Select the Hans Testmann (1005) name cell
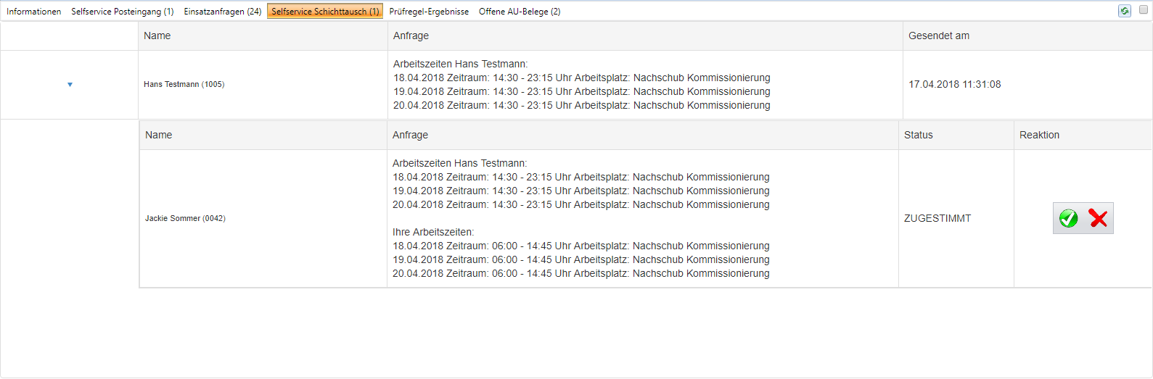This screenshot has height=379, width=1153. point(263,85)
